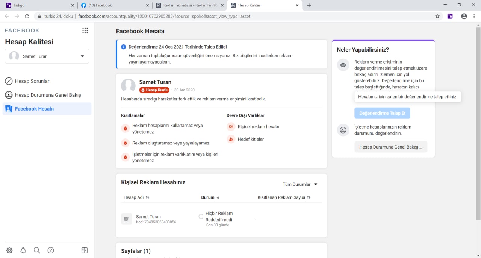Image resolution: width=481 pixels, height=258 pixels.
Task: Click Samet Turan ad account name in table
Action: [x=148, y=217]
